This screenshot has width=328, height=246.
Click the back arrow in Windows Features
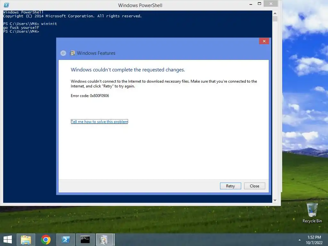point(63,53)
